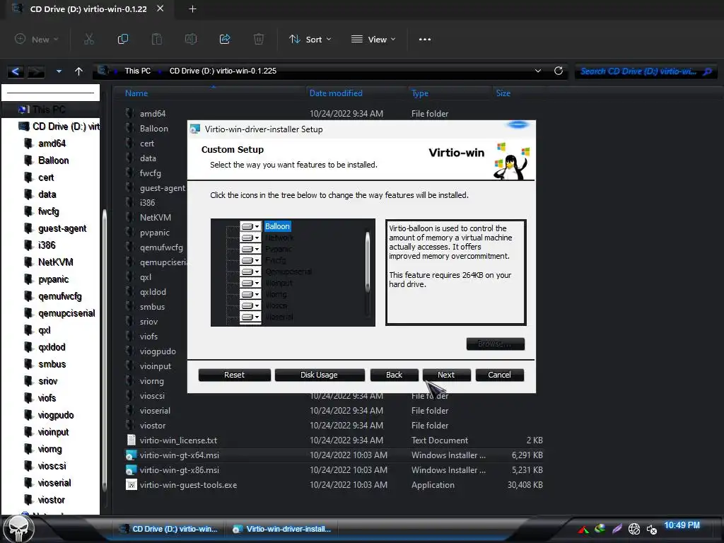The height and width of the screenshot is (543, 724).
Task: Open the skull Start button
Action: pos(19,529)
